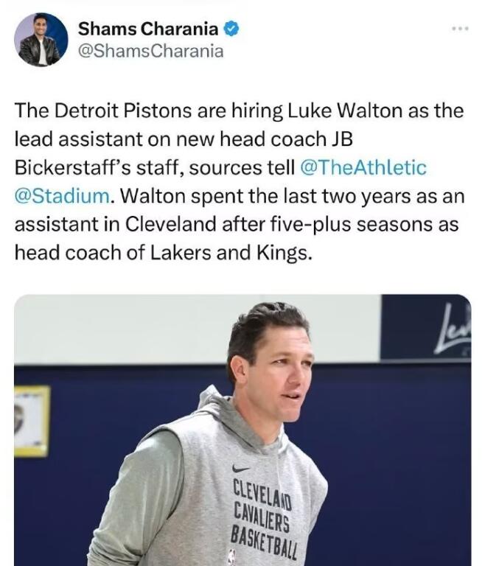Click the framed picture on the gym wall
The height and width of the screenshot is (566, 482).
(31, 420)
